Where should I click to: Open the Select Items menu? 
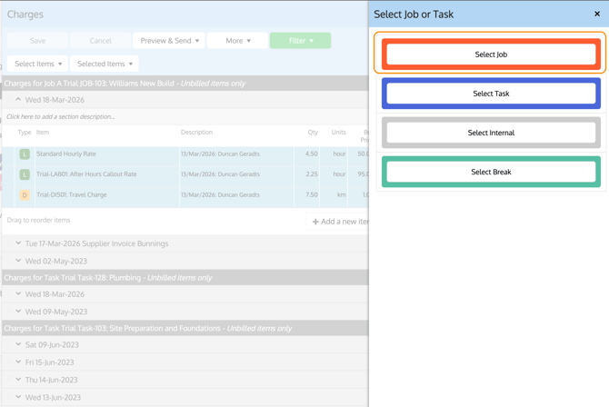pos(38,65)
